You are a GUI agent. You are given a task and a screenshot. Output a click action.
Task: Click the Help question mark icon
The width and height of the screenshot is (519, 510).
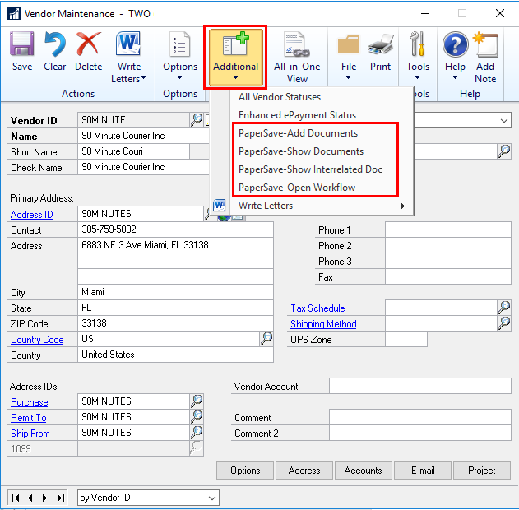pos(455,44)
